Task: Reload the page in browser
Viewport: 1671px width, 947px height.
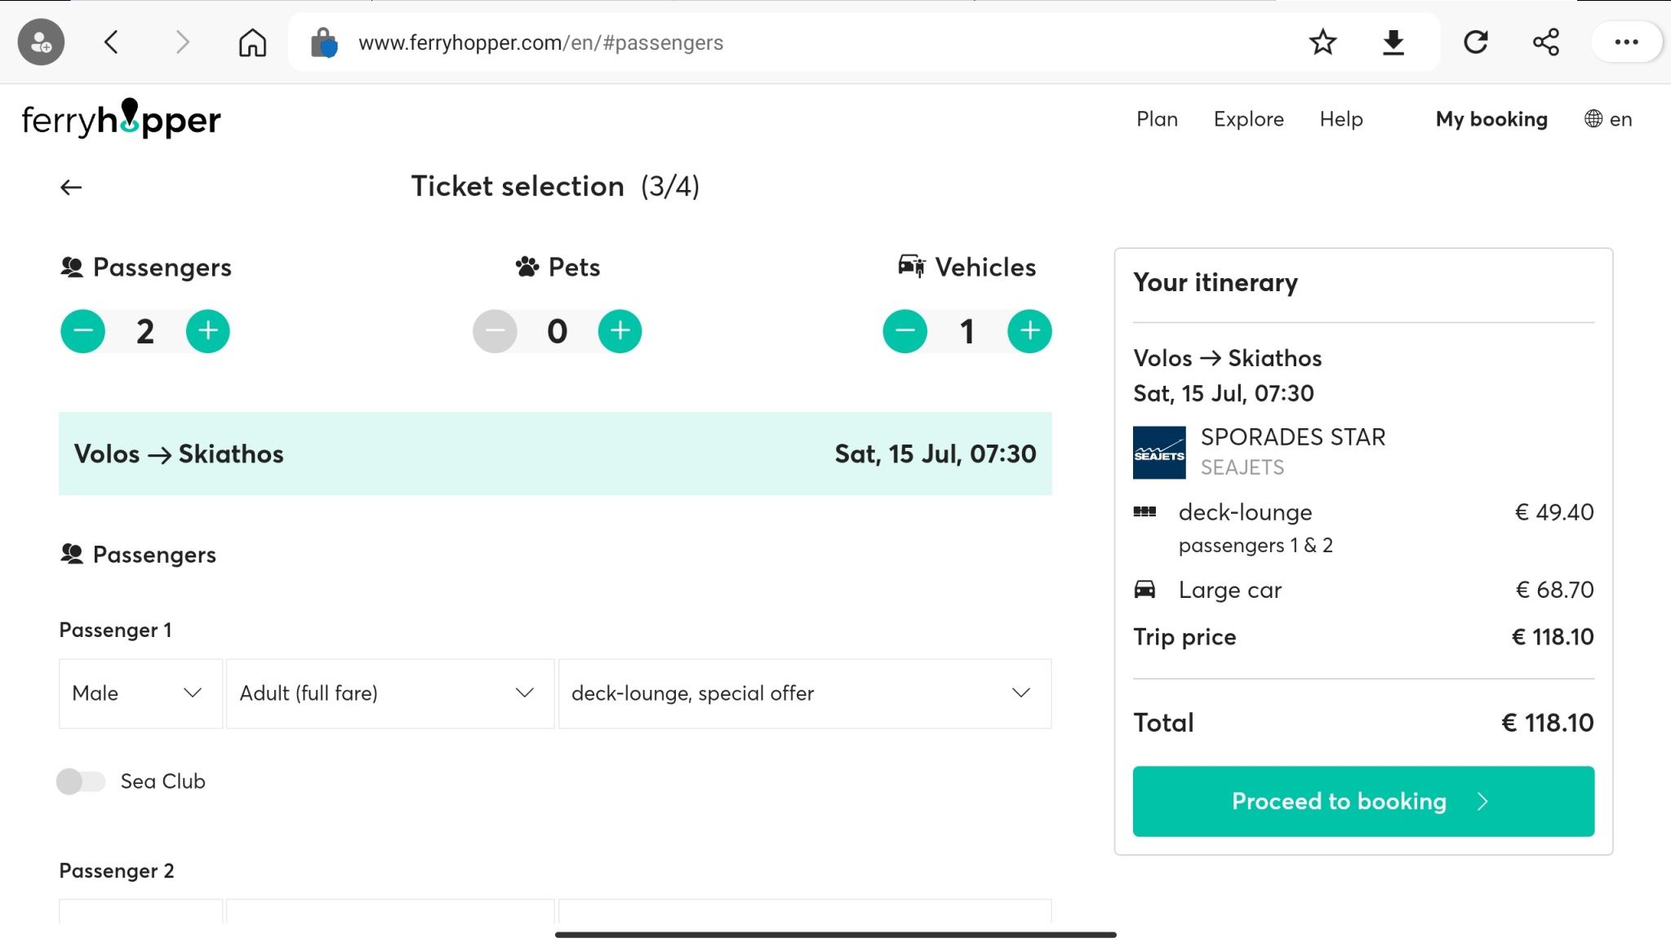Action: pos(1475,42)
